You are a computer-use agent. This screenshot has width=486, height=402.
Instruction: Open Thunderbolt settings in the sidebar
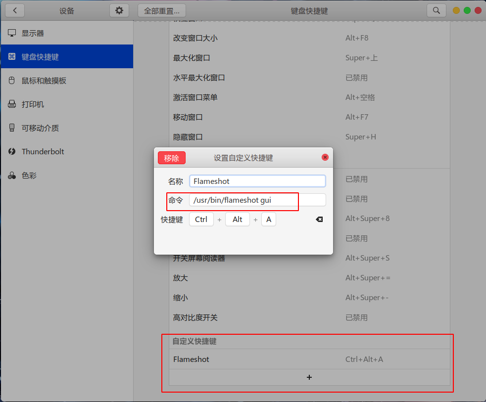[x=67, y=151]
